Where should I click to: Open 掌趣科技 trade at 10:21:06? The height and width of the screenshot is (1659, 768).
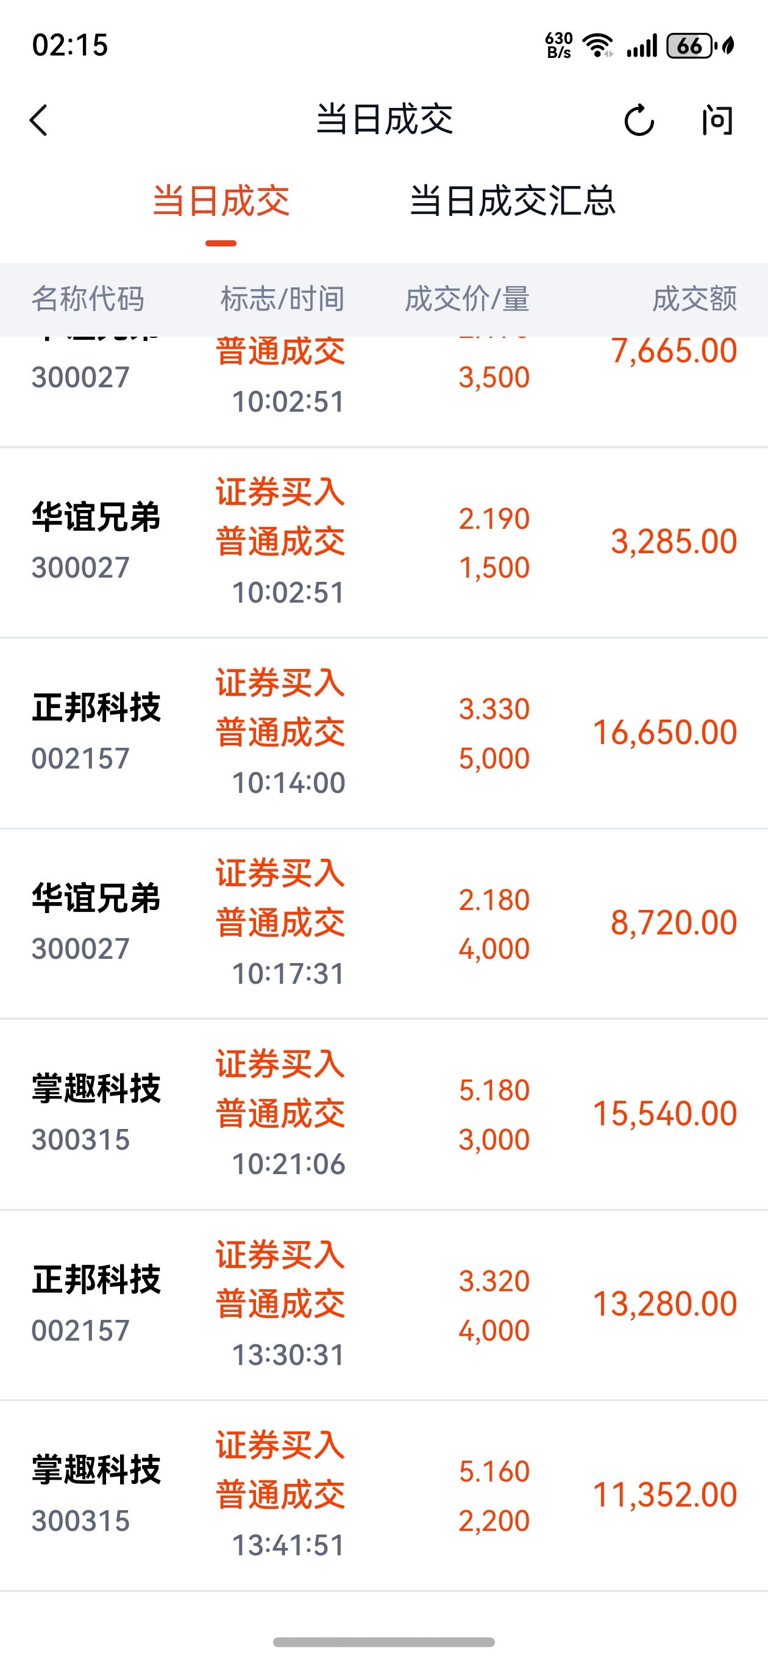(x=383, y=1114)
